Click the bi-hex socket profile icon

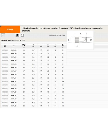point(22,35)
